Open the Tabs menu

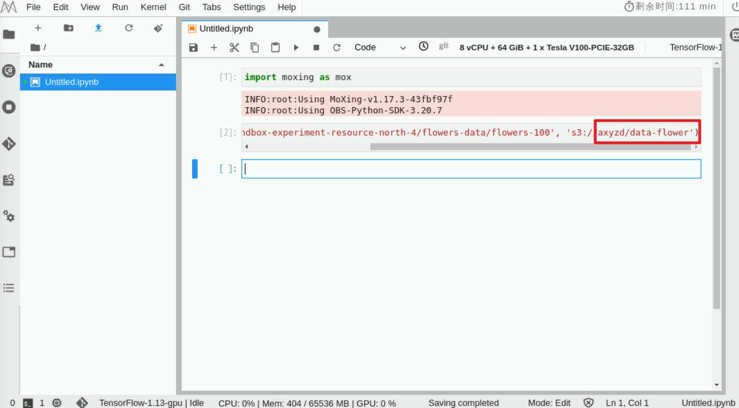tap(211, 7)
